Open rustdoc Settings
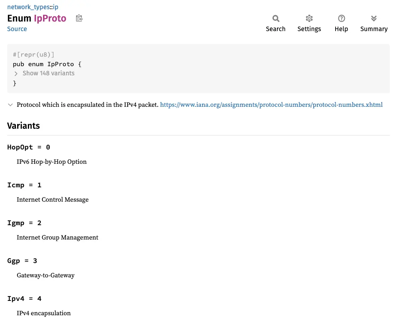 click(309, 23)
